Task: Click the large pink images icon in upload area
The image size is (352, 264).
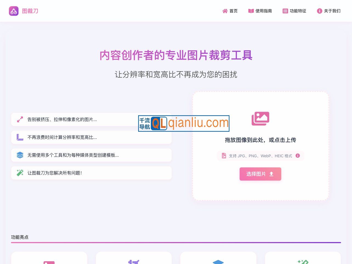Action: coord(260,119)
